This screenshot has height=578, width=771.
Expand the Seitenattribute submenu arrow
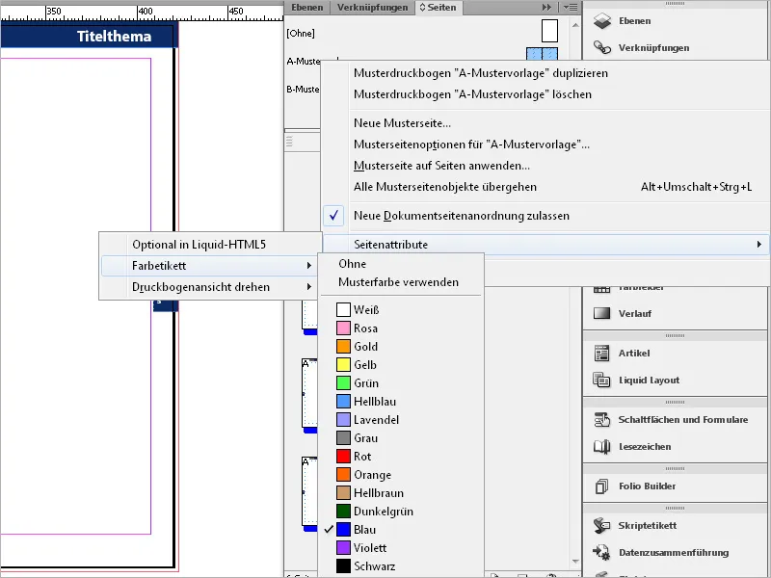759,245
